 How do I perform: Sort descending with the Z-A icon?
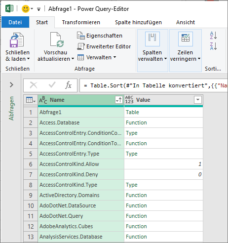213,46
